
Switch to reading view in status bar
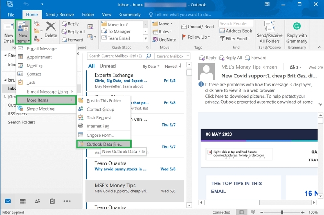pos(252,212)
